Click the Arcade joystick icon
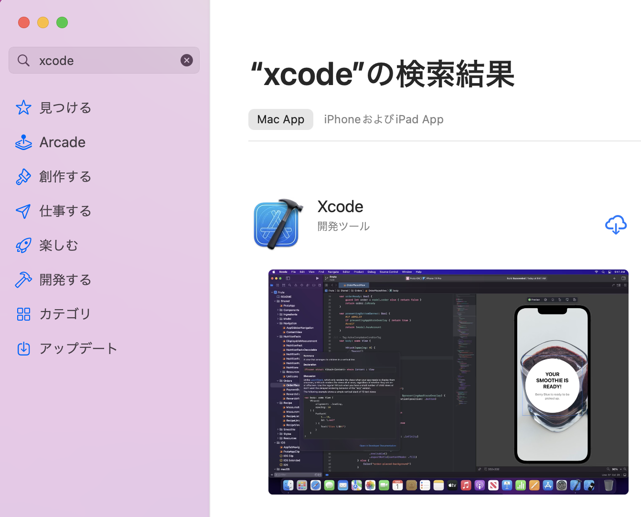The height and width of the screenshot is (517, 641). pyautogui.click(x=23, y=142)
